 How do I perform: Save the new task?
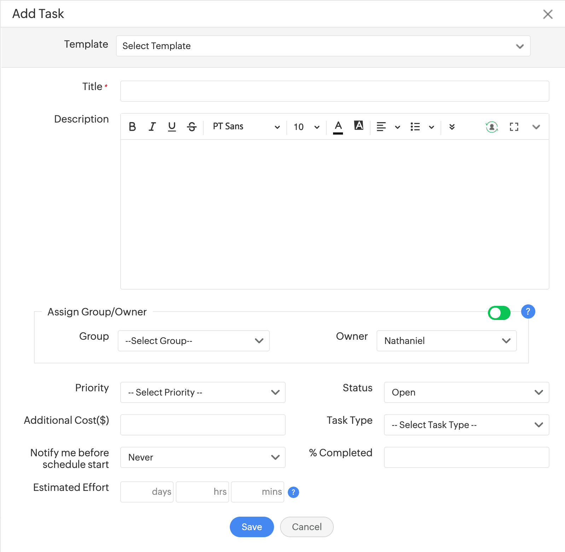click(252, 527)
